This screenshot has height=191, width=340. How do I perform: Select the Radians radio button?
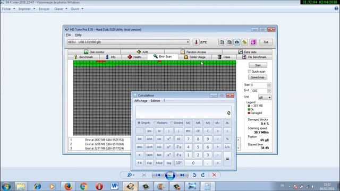click(x=155, y=123)
